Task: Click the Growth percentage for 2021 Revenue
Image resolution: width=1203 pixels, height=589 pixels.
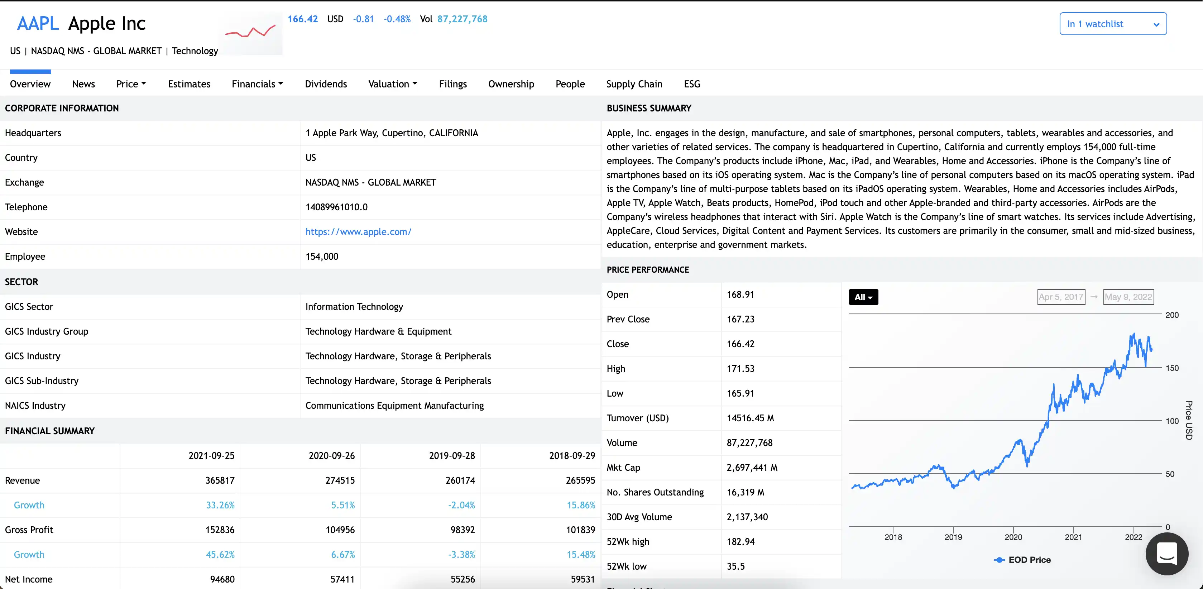Action: [x=220, y=505]
